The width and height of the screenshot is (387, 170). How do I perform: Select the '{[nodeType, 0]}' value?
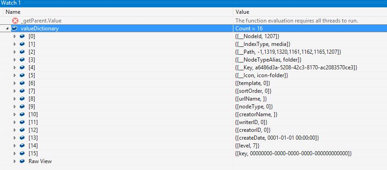point(254,107)
